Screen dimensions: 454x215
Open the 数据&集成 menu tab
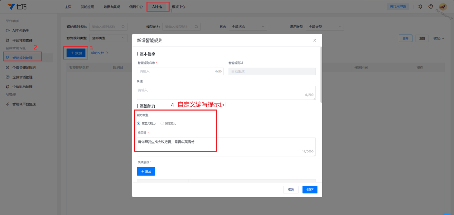pos(112,7)
